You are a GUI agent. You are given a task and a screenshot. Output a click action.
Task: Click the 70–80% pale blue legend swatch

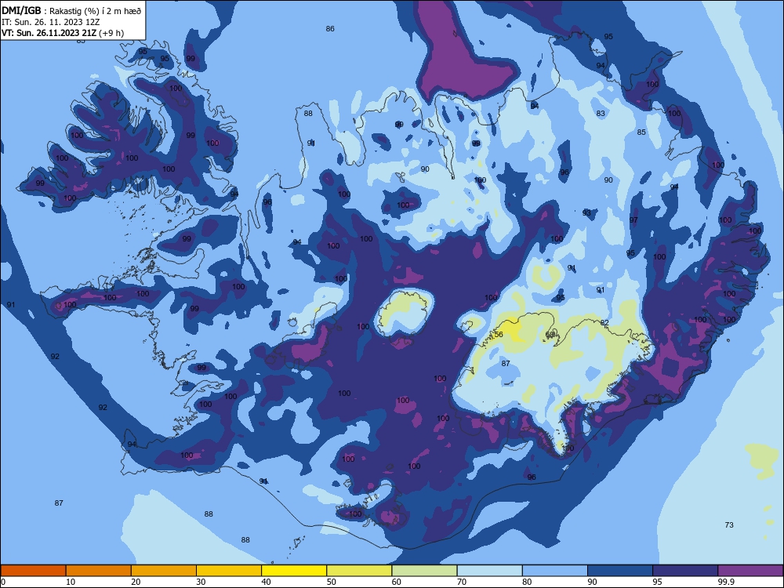click(489, 571)
